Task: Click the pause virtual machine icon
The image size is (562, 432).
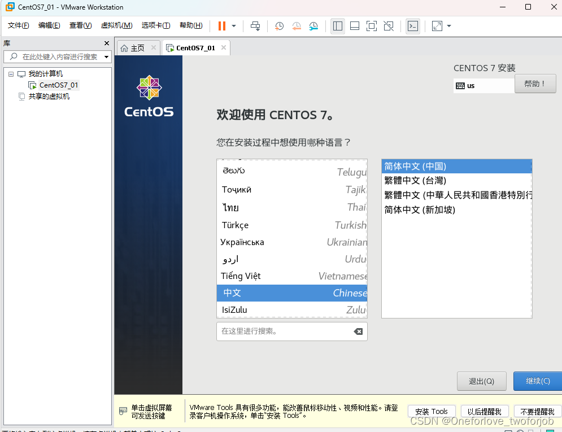Action: click(222, 26)
